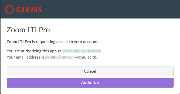Select the large Zoom LTI Pro heading
This screenshot has height=94, width=180.
tap(28, 30)
